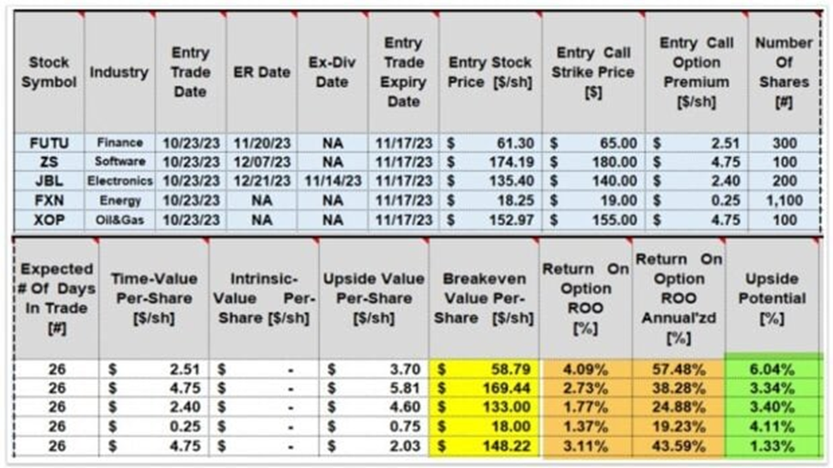Select the FUTU stock symbol cell
The image size is (833, 468).
[x=49, y=143]
